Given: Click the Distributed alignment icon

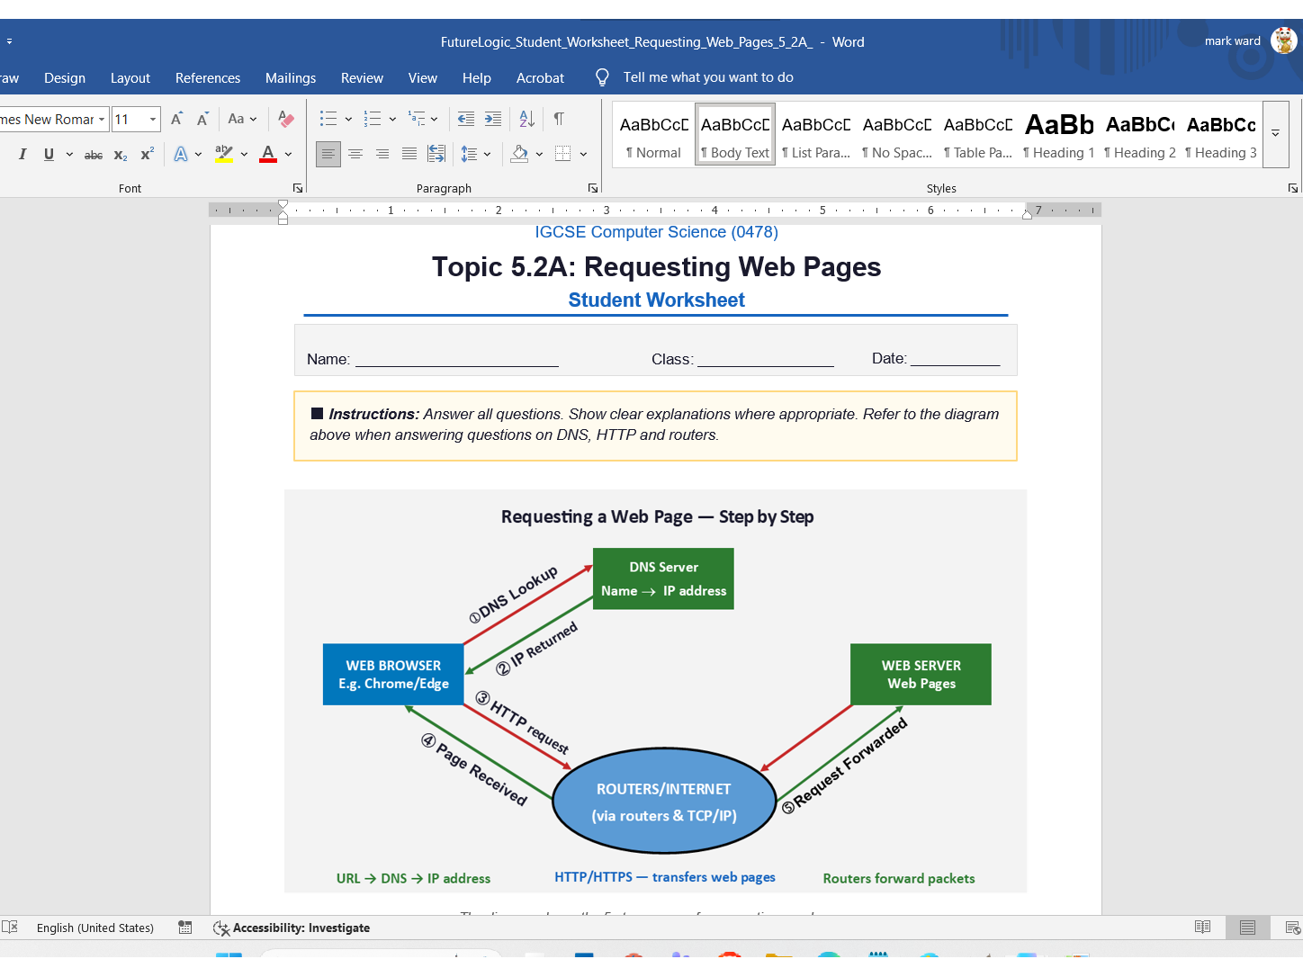Looking at the screenshot, I should click(436, 154).
